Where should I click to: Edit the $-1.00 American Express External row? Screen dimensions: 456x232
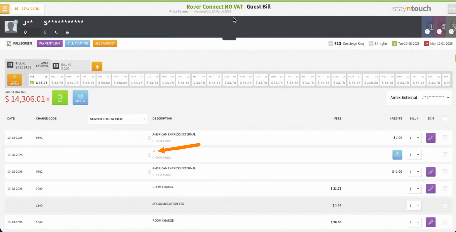click(x=431, y=172)
